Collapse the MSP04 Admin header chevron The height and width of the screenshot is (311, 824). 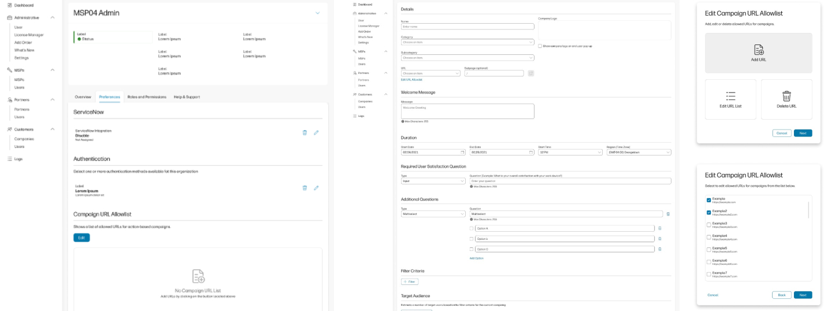(317, 13)
